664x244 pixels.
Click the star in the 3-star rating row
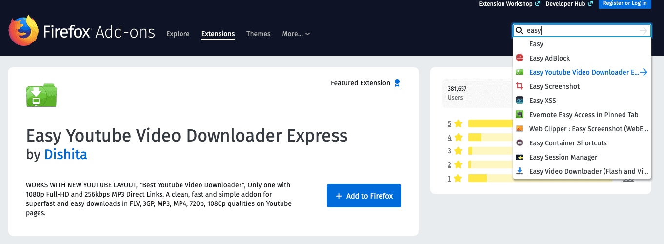click(458, 151)
